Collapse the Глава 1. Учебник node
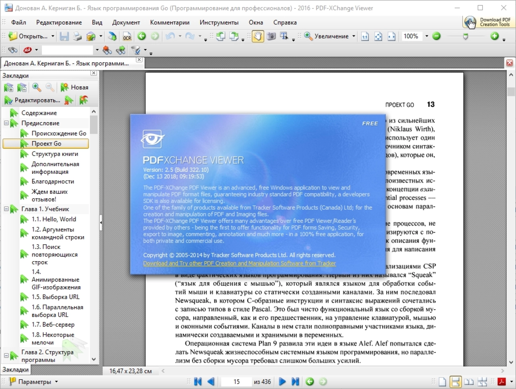Screen dimensions: 516x389 pos(6,209)
